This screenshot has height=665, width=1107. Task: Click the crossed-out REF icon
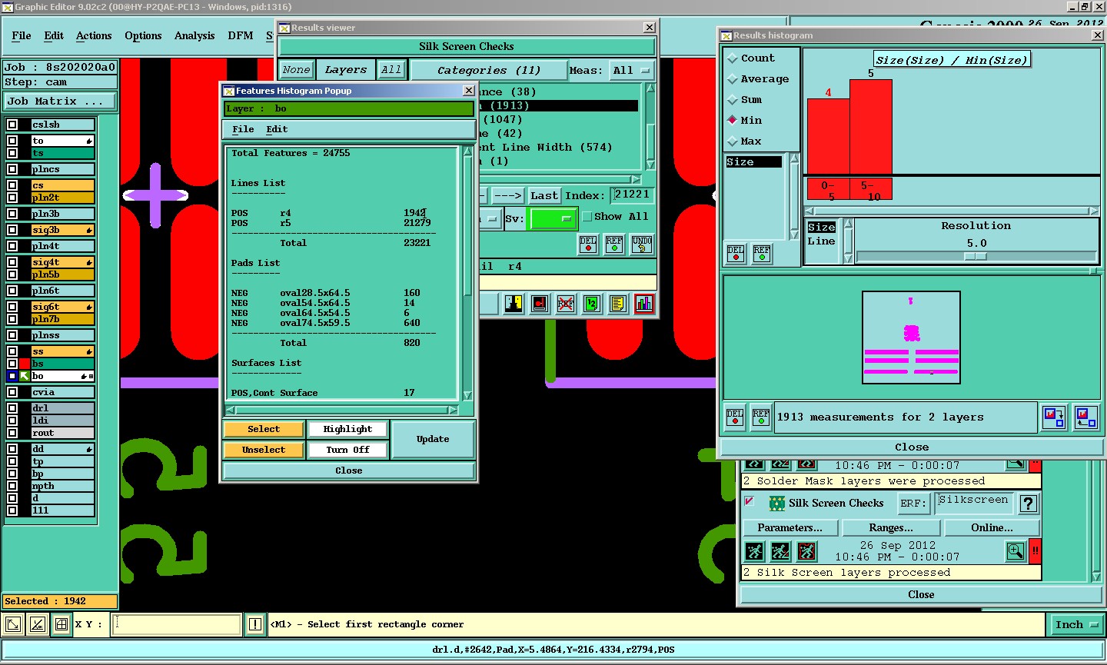tap(565, 304)
